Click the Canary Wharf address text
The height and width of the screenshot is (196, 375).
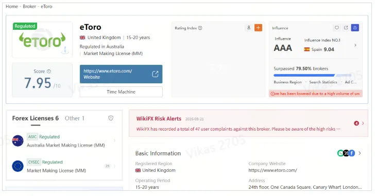click(305, 187)
